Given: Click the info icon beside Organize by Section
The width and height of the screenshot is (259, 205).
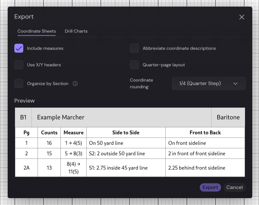Looking at the screenshot, I should coord(76,84).
